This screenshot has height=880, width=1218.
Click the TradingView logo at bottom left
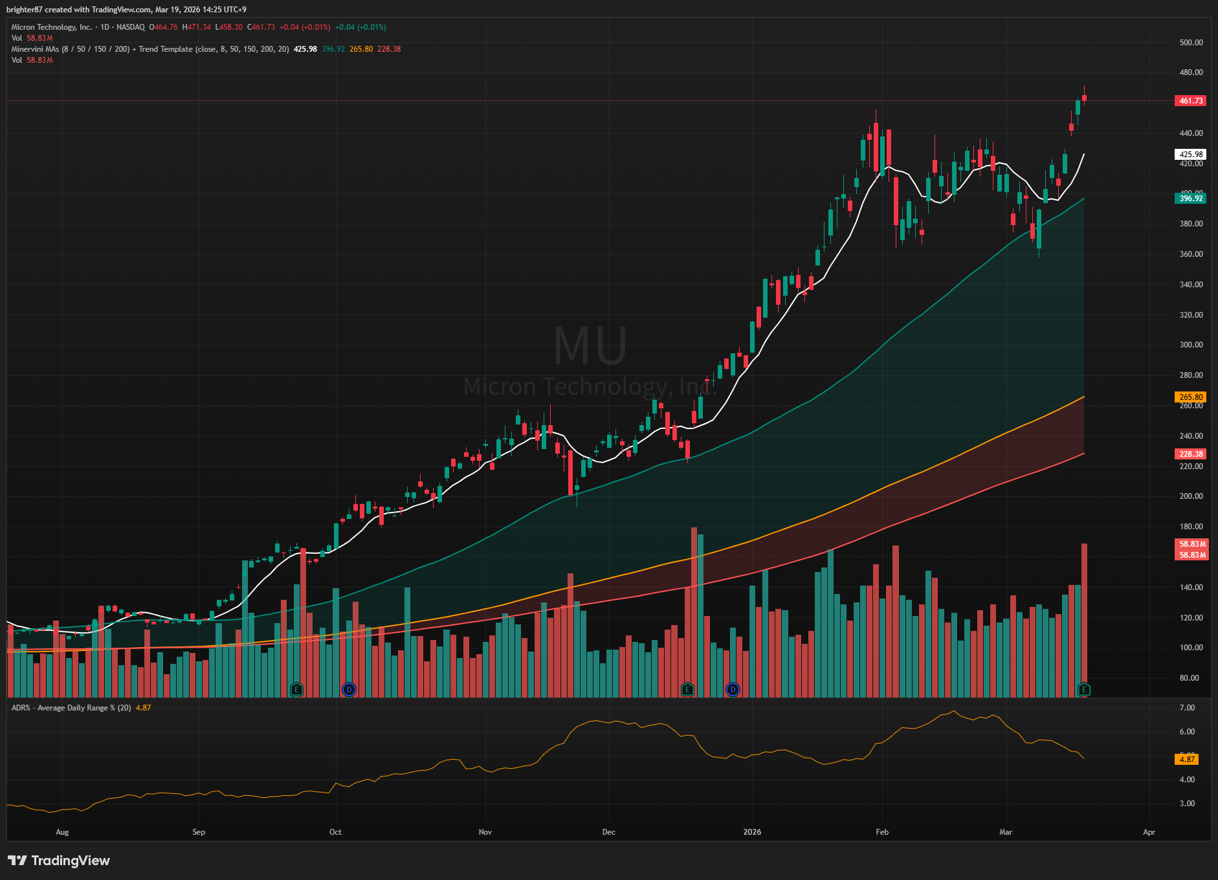tap(59, 861)
